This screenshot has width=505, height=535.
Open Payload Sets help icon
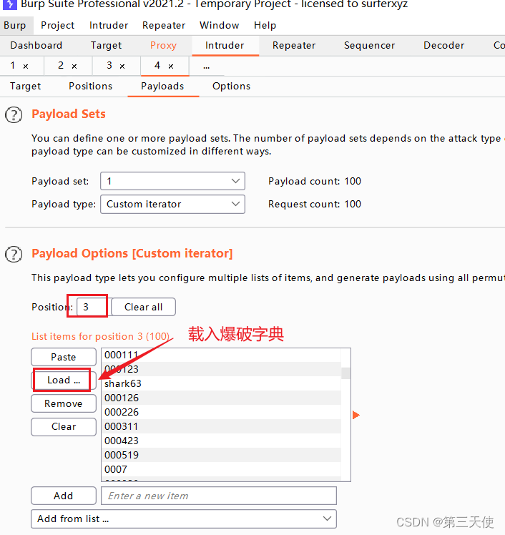(14, 115)
